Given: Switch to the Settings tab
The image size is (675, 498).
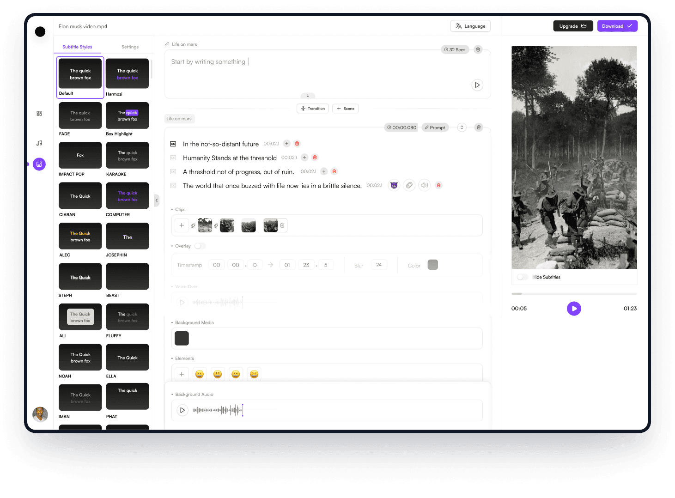Looking at the screenshot, I should click(130, 47).
